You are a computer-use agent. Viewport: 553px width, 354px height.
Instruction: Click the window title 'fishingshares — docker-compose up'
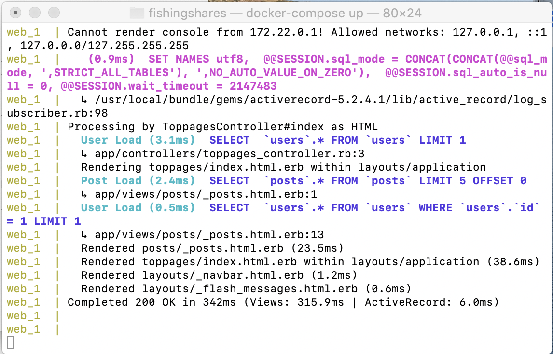(x=256, y=13)
